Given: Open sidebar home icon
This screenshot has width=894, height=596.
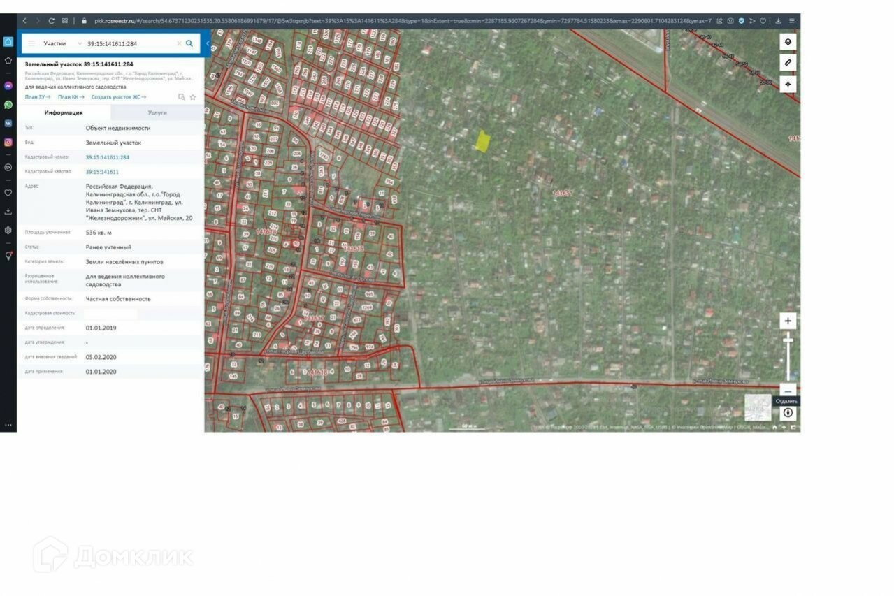Looking at the screenshot, I should (x=8, y=41).
